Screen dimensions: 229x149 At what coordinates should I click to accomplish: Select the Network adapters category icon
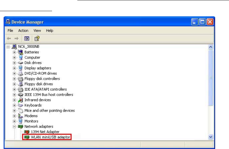(20, 126)
